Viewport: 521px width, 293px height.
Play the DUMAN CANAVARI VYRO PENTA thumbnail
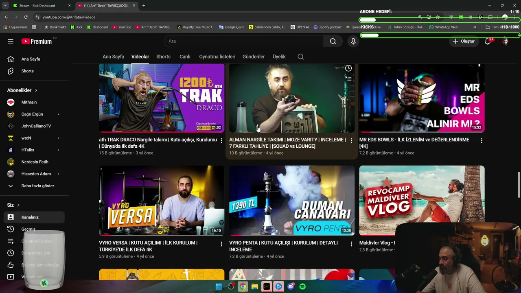(x=292, y=201)
